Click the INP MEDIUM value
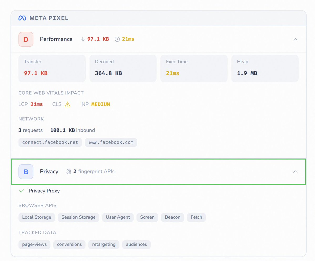The width and height of the screenshot is (315, 261). pos(100,104)
